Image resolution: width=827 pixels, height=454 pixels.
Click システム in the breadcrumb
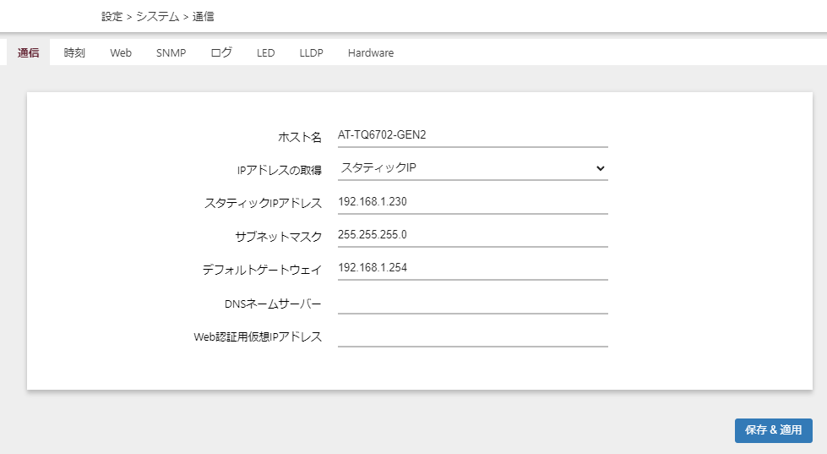(x=158, y=16)
